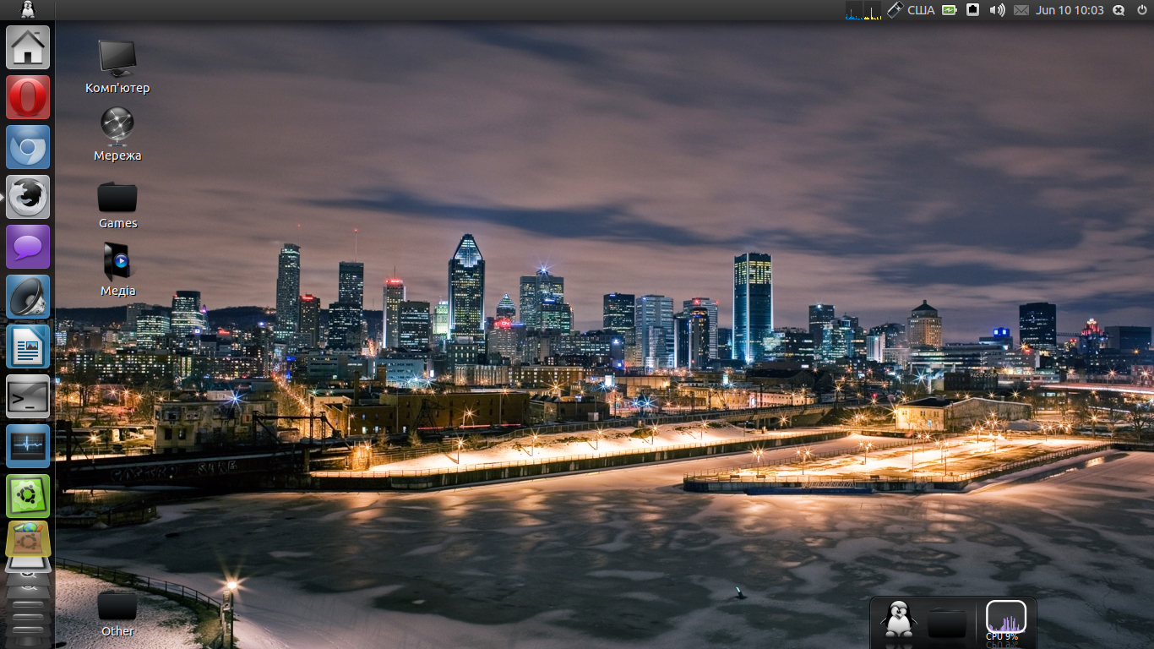Open the purple chat messenger app
The width and height of the screenshot is (1154, 649).
[x=28, y=248]
